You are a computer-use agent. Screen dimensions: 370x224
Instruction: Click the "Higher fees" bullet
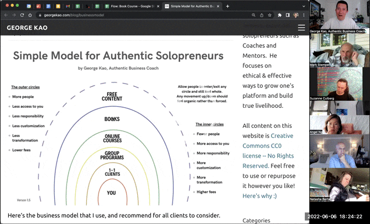click(206, 192)
